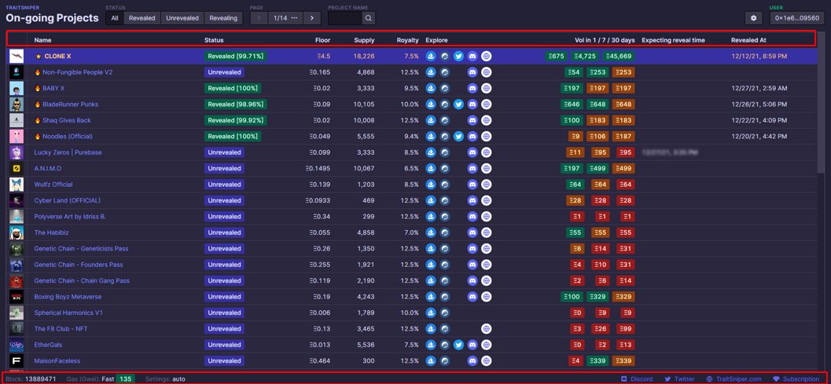Click the project name search magnifier icon
This screenshot has width=831, height=384.
pos(369,18)
